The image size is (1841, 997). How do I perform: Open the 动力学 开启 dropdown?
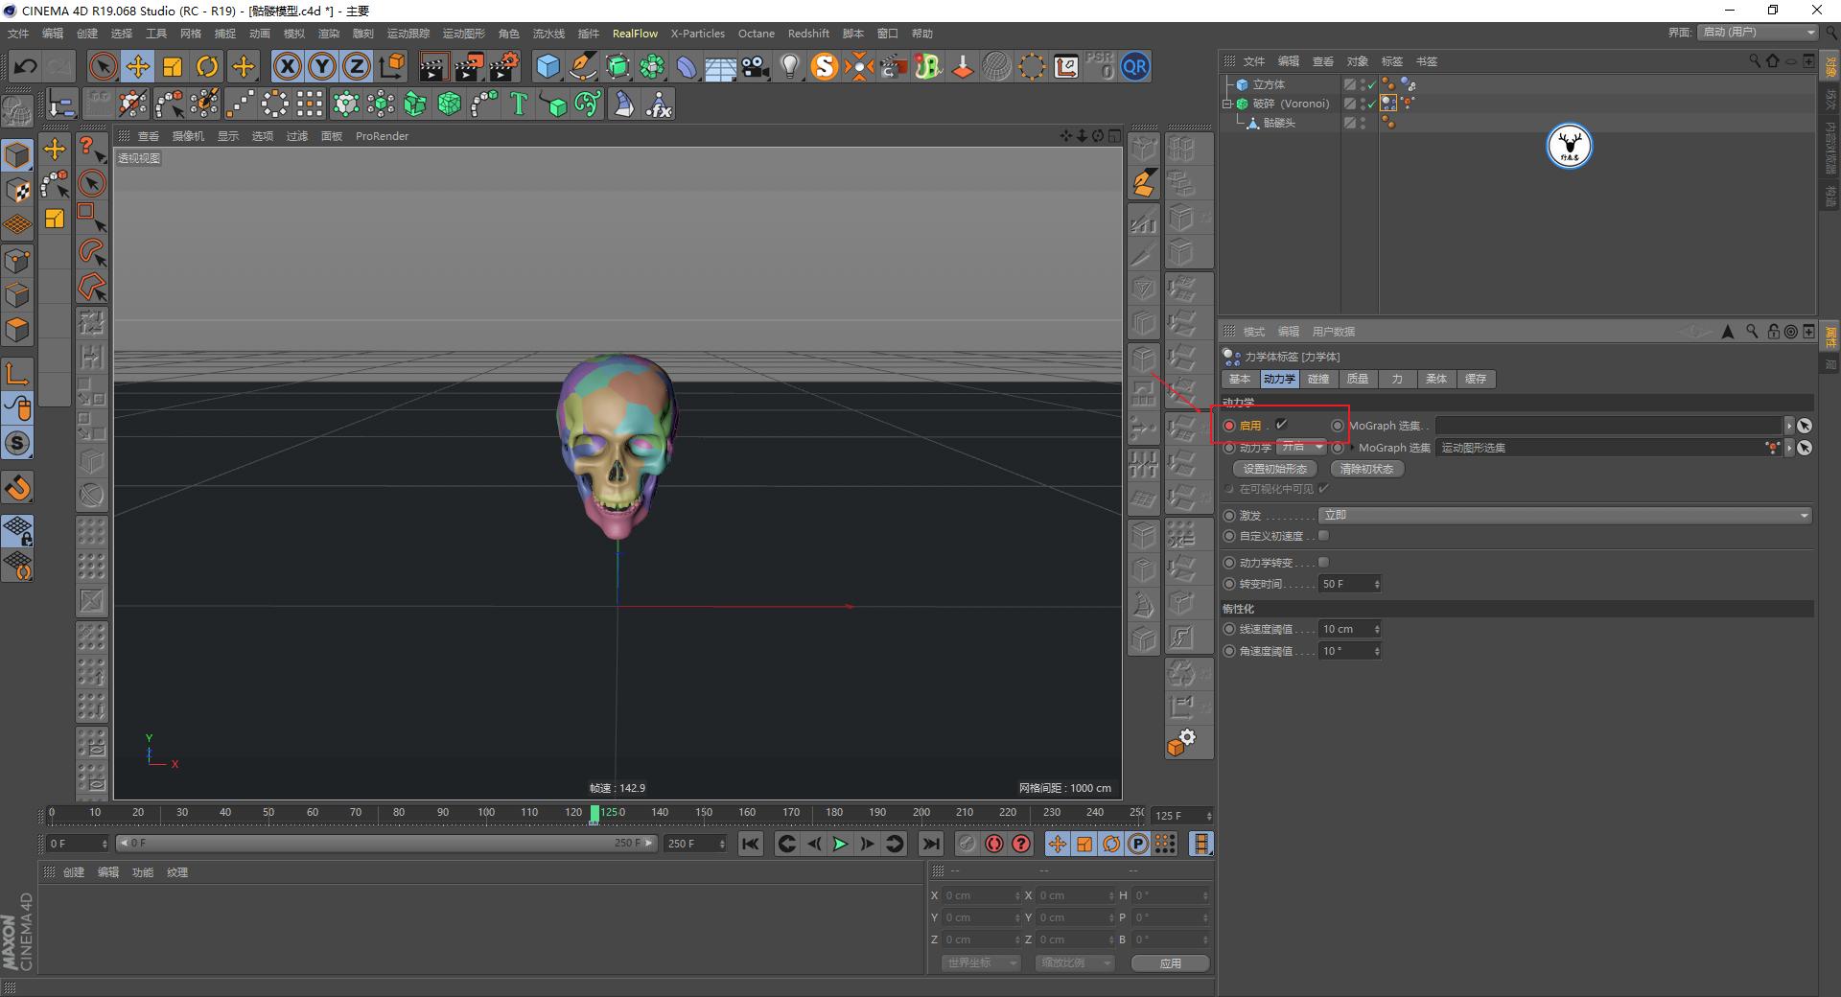tap(1300, 447)
